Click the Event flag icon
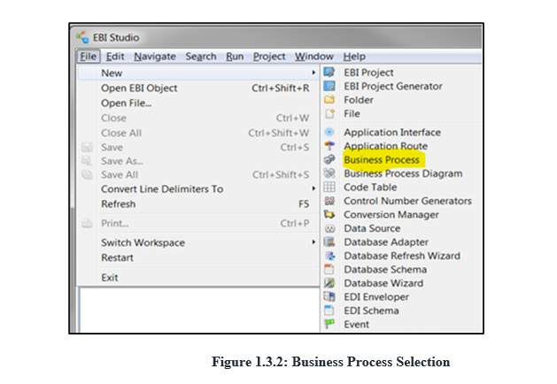 (329, 324)
